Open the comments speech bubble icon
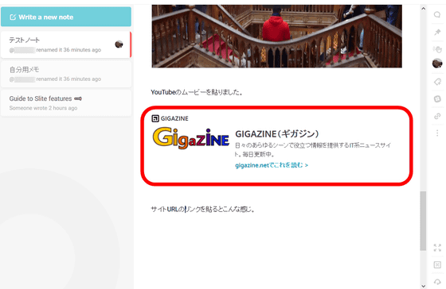 (437, 14)
